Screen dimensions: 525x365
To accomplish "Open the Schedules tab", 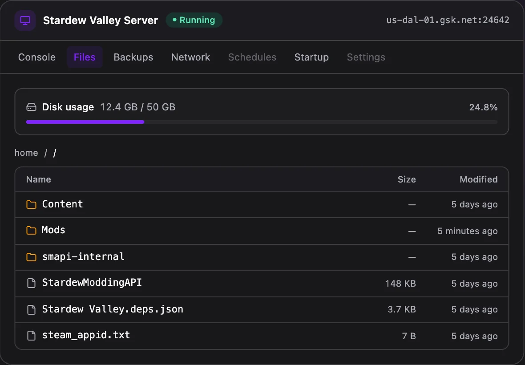I will click(x=252, y=57).
